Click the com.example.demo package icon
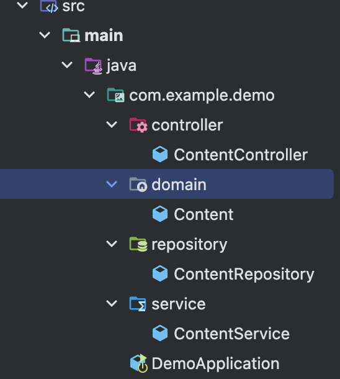The width and height of the screenshot is (340, 379). 116,95
